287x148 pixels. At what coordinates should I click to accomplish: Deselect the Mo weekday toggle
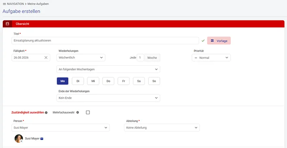click(x=63, y=81)
